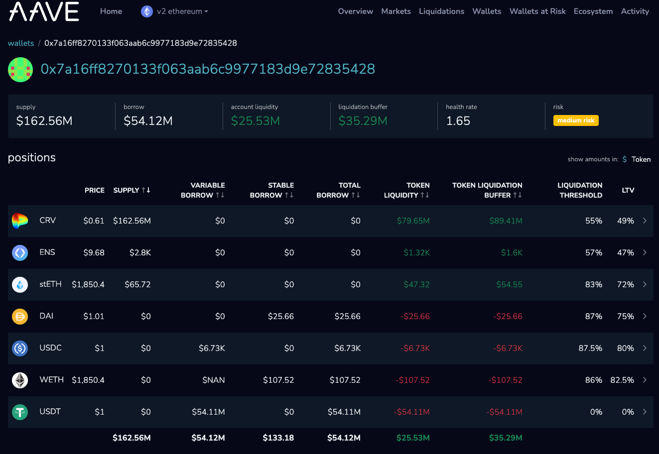Click the breadcrumb wallet address text
The width and height of the screenshot is (659, 454).
tap(140, 43)
